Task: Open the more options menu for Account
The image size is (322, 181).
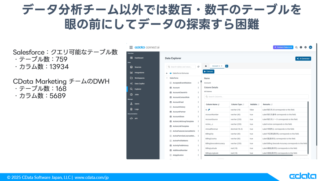Action: [198, 88]
